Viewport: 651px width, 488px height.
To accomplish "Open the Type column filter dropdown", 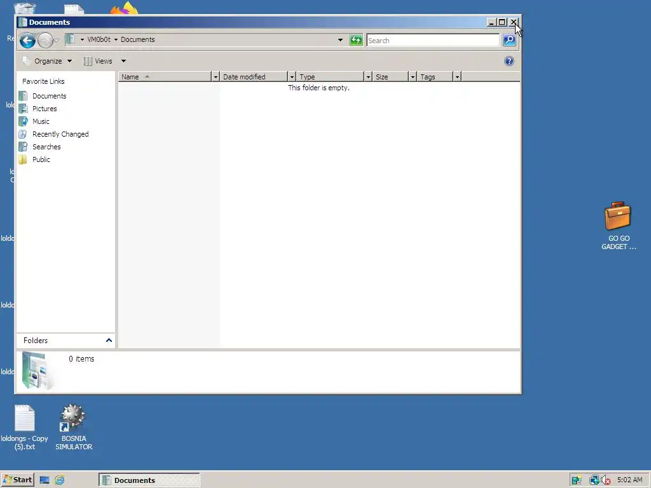I will pyautogui.click(x=368, y=77).
